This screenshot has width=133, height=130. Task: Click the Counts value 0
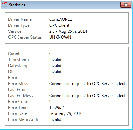50,54
